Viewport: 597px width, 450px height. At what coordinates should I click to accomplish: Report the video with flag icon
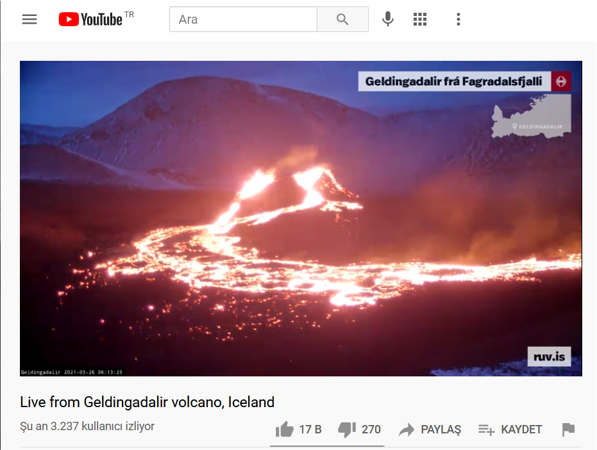(x=568, y=430)
